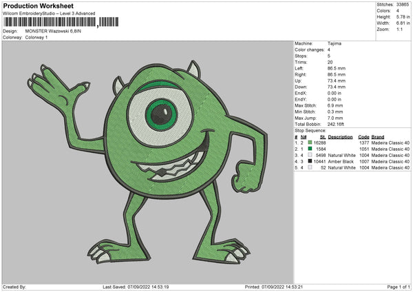Image resolution: width=413 pixels, height=292 pixels.
Task: Select the Stops value '5'
Action: [329, 56]
